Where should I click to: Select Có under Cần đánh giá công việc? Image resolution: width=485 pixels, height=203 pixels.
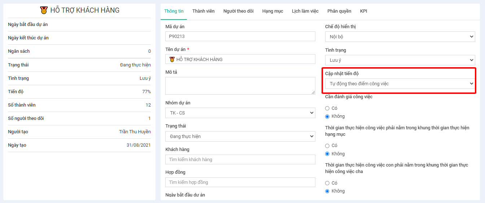(x=327, y=108)
